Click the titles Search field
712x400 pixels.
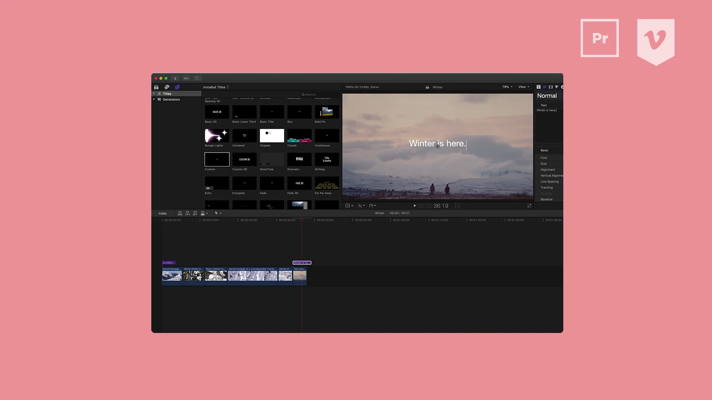point(320,94)
